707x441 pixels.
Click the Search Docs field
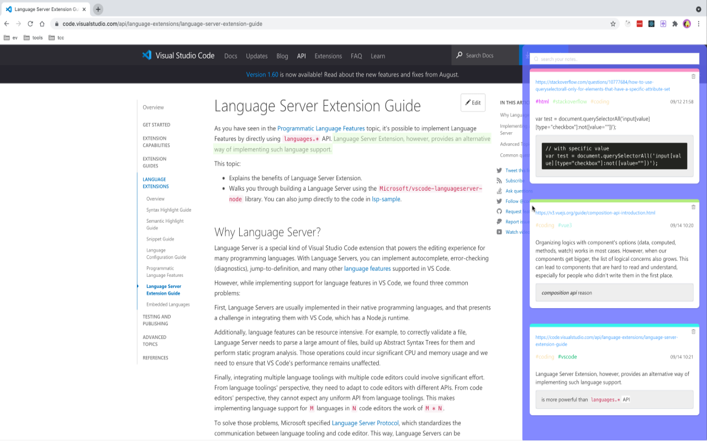[x=486, y=56]
